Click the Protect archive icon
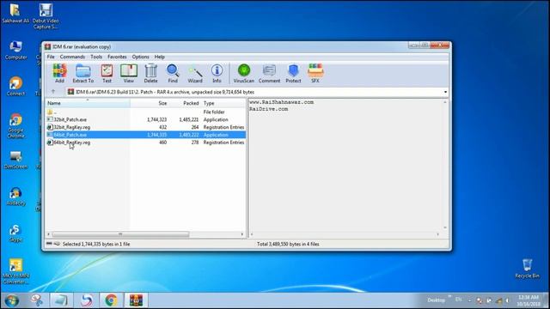This screenshot has height=309, width=550. tap(293, 74)
